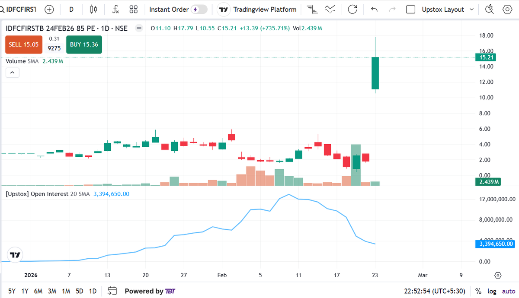The height and width of the screenshot is (298, 519).
Task: Click the strategy line chart icon
Action: coord(330,9)
